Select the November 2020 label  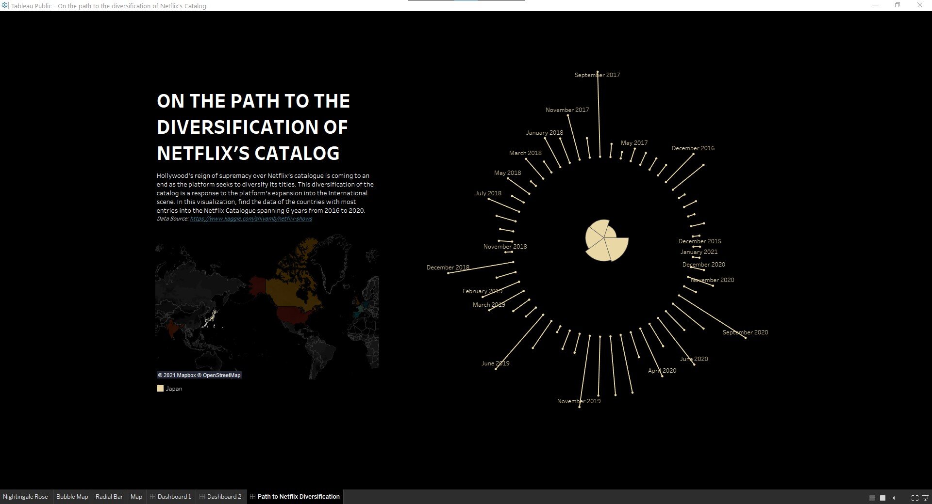(x=712, y=280)
